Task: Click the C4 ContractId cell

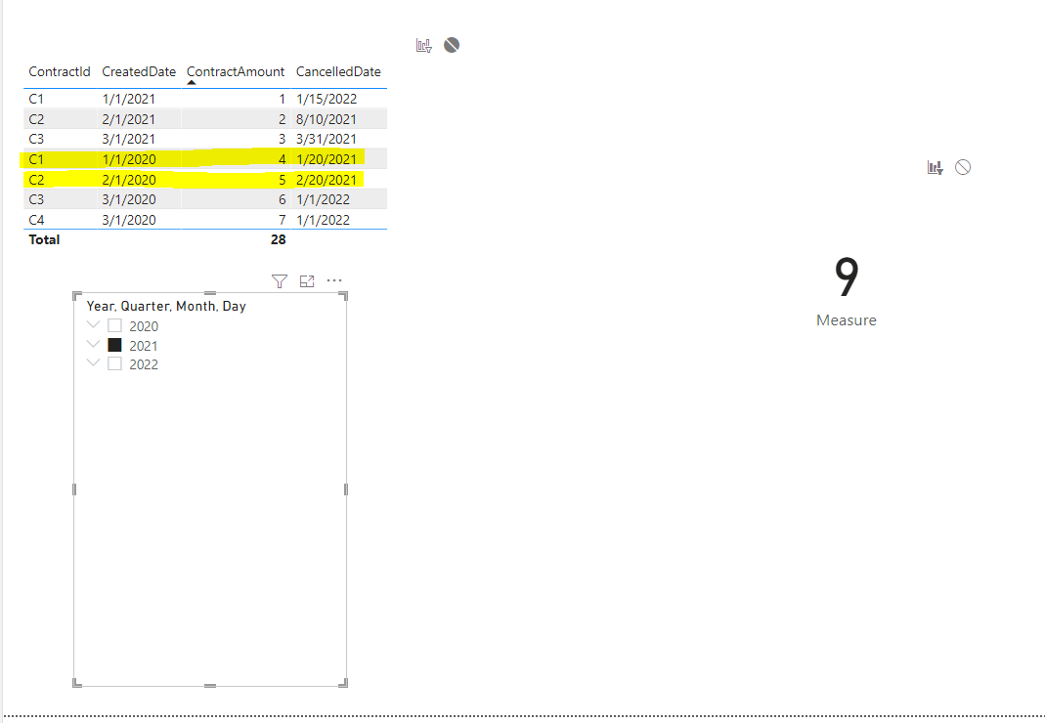Action: coord(36,220)
